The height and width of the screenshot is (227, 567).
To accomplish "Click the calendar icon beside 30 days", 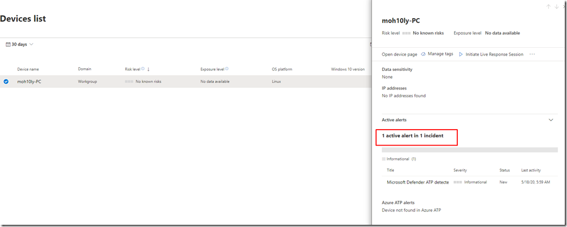I will [x=8, y=45].
